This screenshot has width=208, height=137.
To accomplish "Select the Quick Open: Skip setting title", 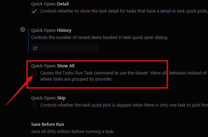I will click(x=48, y=98).
